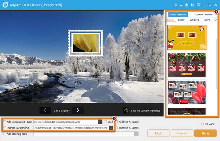
Task: Click the star Save As Custom Template icon
Action: click(126, 111)
